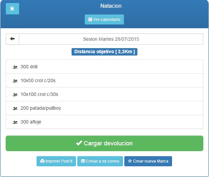Click the skip-to-first icon button in the header
The height and width of the screenshot is (177, 209).
click(x=12, y=9)
